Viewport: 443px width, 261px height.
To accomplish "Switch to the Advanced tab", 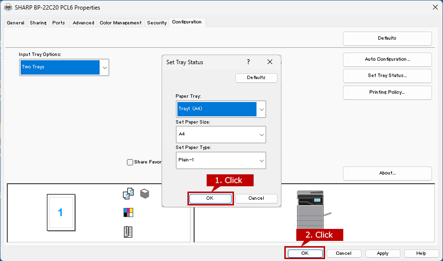I will (83, 23).
